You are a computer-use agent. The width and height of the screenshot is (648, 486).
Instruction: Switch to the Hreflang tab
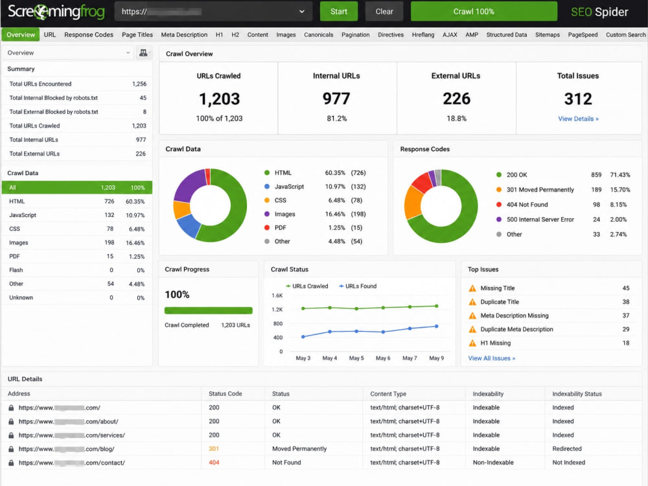423,35
